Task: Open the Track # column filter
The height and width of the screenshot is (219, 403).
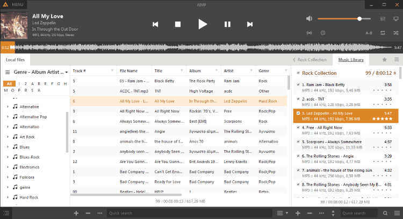Action: pos(112,70)
